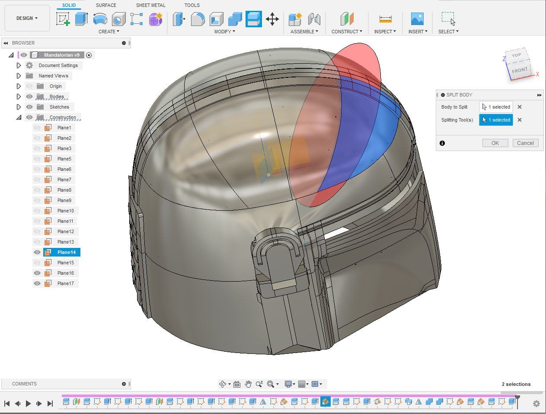
Task: Show hidden Plane1 using its eye icon
Action: [37, 128]
